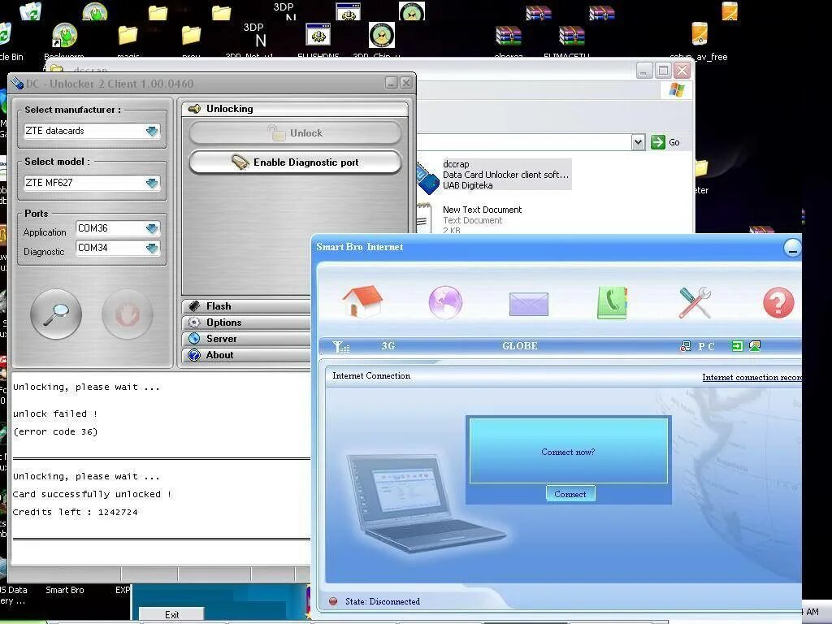Click the red stop hand button
The width and height of the screenshot is (832, 624).
[x=127, y=314]
